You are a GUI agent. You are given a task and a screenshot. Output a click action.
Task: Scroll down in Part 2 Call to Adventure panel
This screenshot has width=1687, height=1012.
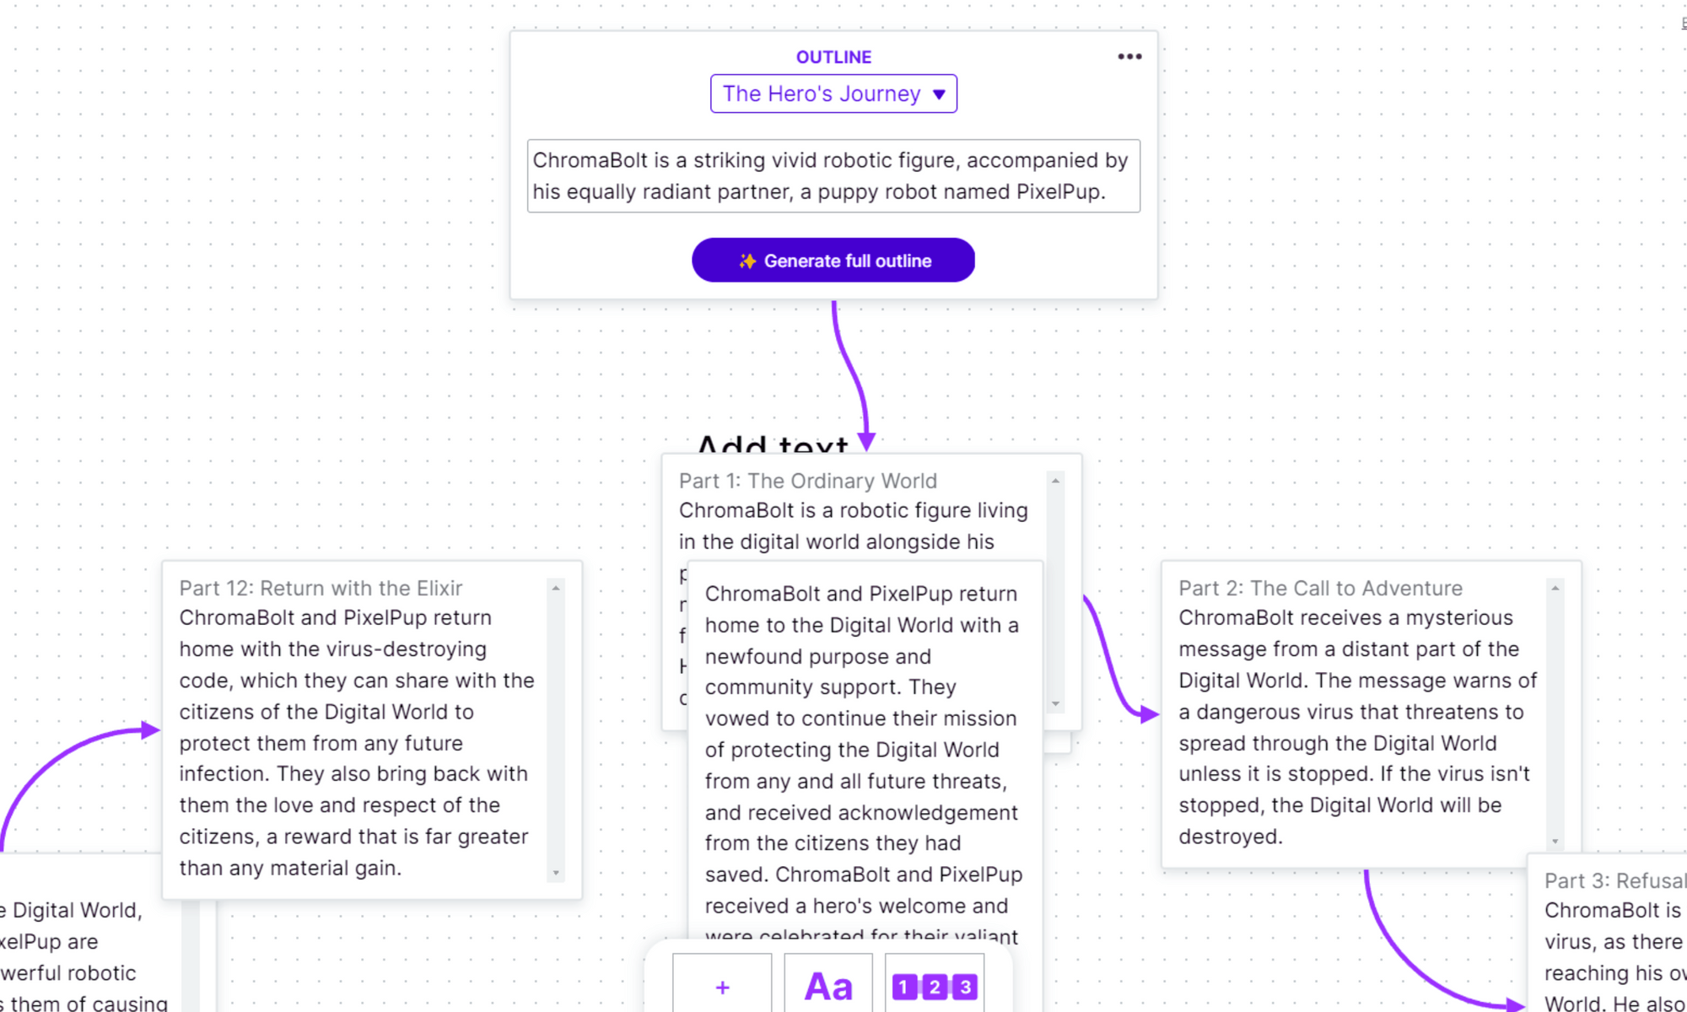click(x=1555, y=841)
